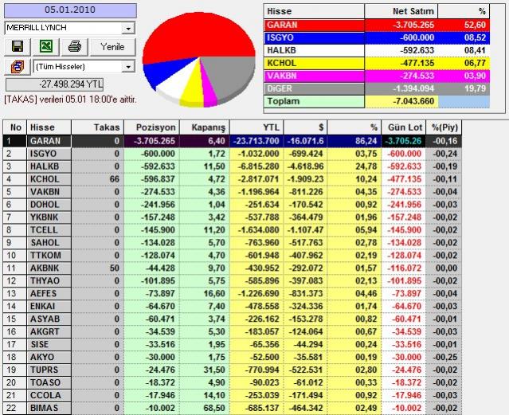The height and width of the screenshot is (415, 509).
Task: Select the red GARAN legend swatch
Action: tap(315, 25)
